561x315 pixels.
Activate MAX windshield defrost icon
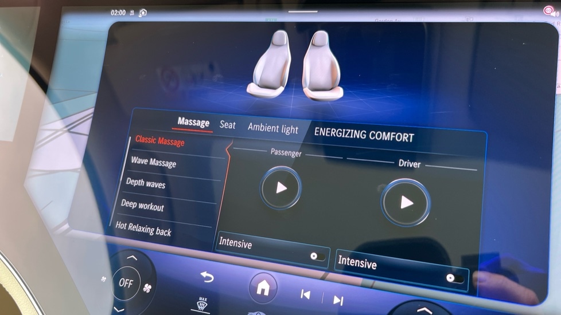[202, 304]
